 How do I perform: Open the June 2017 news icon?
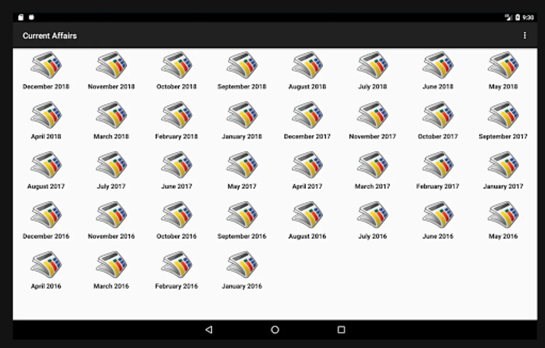[x=177, y=165]
